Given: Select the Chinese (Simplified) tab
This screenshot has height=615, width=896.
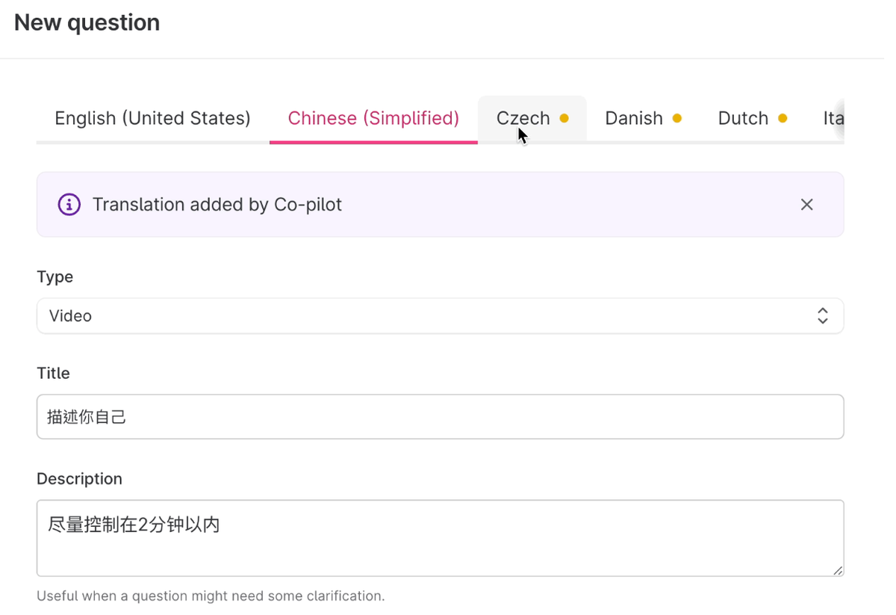Looking at the screenshot, I should tap(373, 118).
